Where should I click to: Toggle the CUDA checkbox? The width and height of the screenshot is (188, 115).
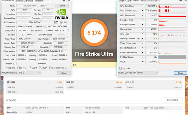coord(30,68)
